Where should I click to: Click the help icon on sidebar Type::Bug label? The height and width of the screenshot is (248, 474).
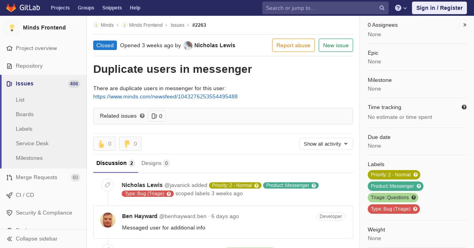pos(415,209)
